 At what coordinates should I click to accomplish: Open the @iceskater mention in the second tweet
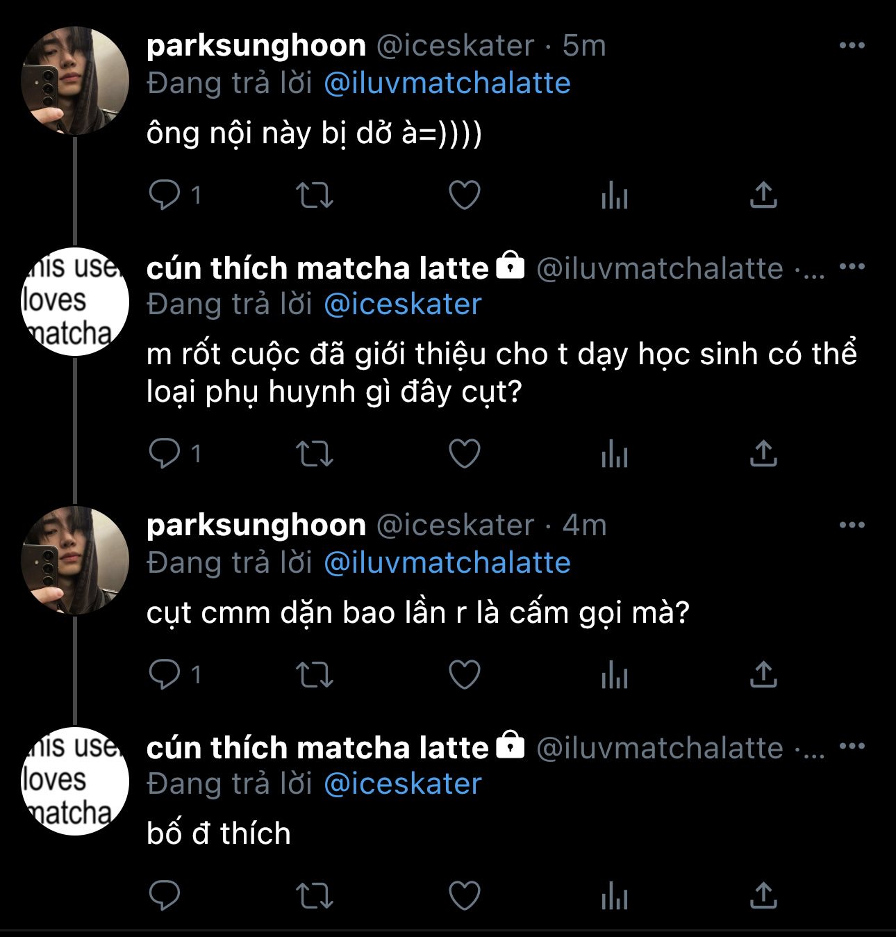click(x=403, y=304)
